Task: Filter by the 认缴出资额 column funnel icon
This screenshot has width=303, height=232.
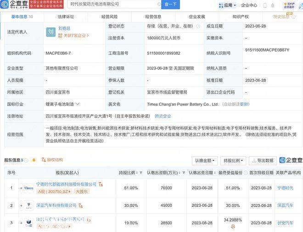Action: coord(184,173)
